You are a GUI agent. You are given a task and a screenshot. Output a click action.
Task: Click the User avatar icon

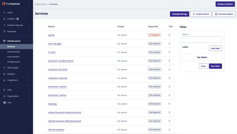click(x=4, y=103)
